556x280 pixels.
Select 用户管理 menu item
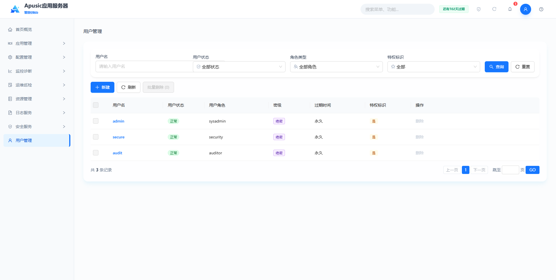pos(37,140)
